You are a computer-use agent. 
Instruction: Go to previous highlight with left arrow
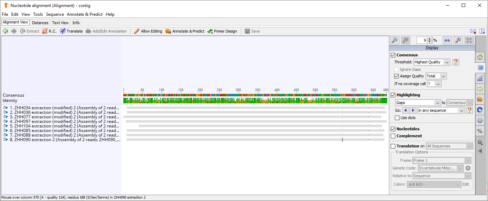point(406,110)
